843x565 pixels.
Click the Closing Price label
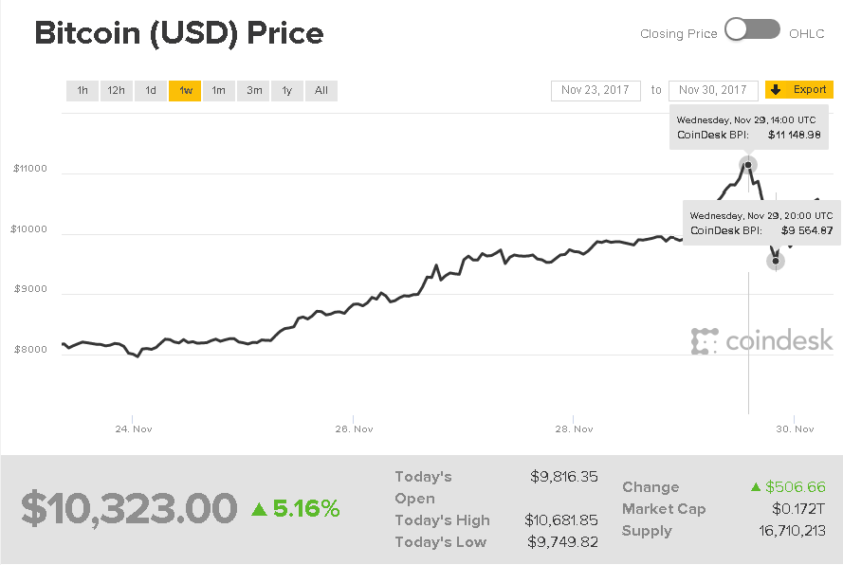[679, 33]
